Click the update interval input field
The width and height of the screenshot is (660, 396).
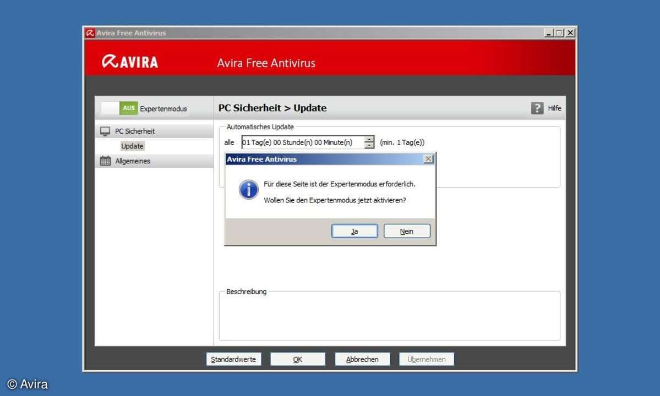point(302,142)
